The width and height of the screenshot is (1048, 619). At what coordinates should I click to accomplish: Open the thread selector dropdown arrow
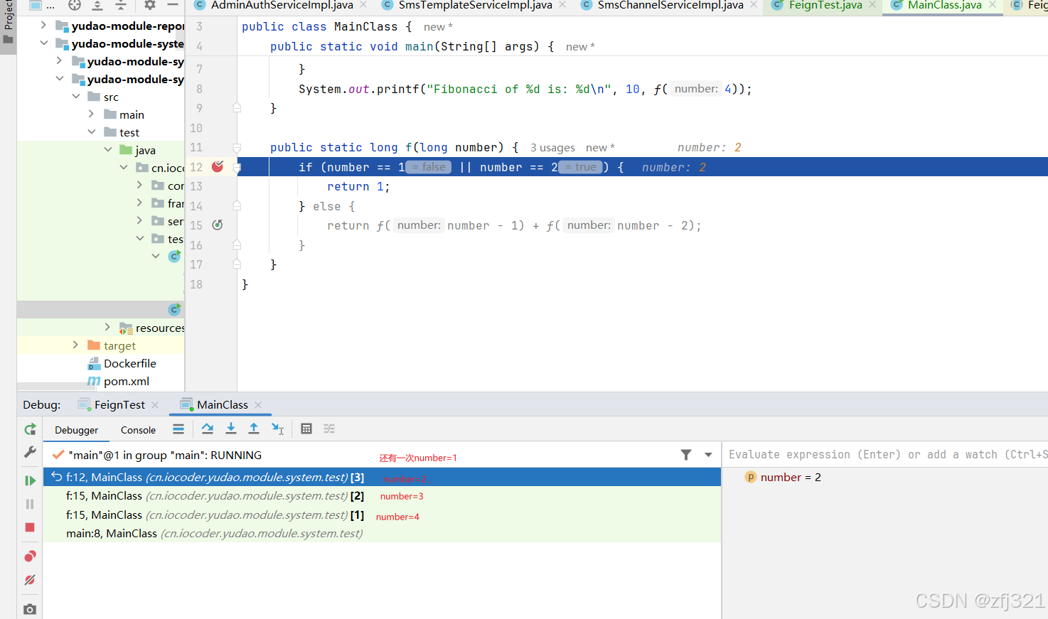click(708, 455)
